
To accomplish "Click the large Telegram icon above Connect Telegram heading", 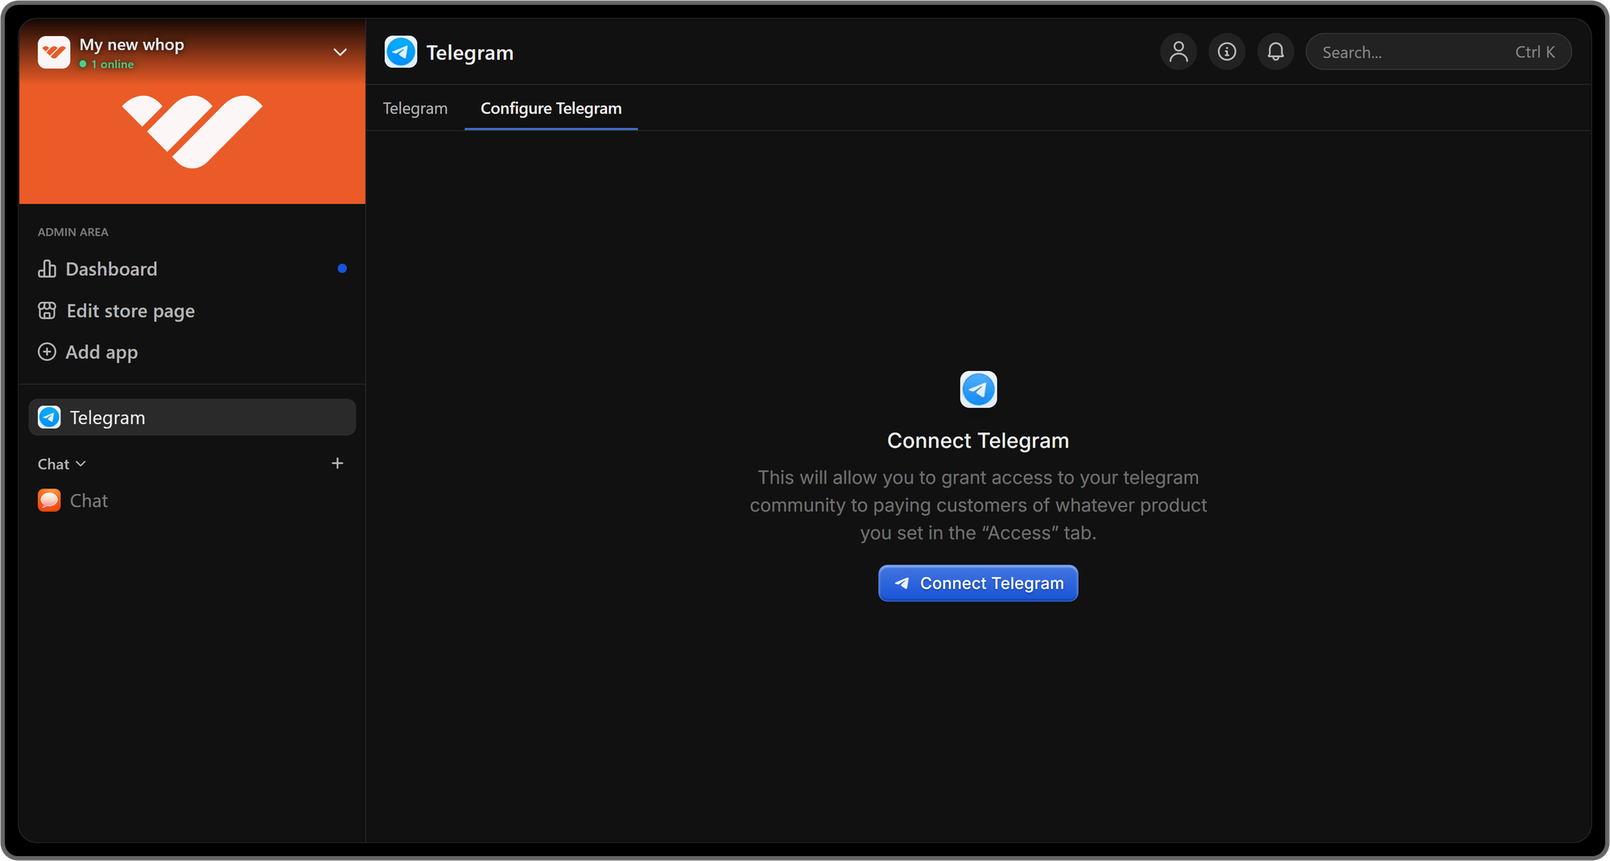I will 978,389.
